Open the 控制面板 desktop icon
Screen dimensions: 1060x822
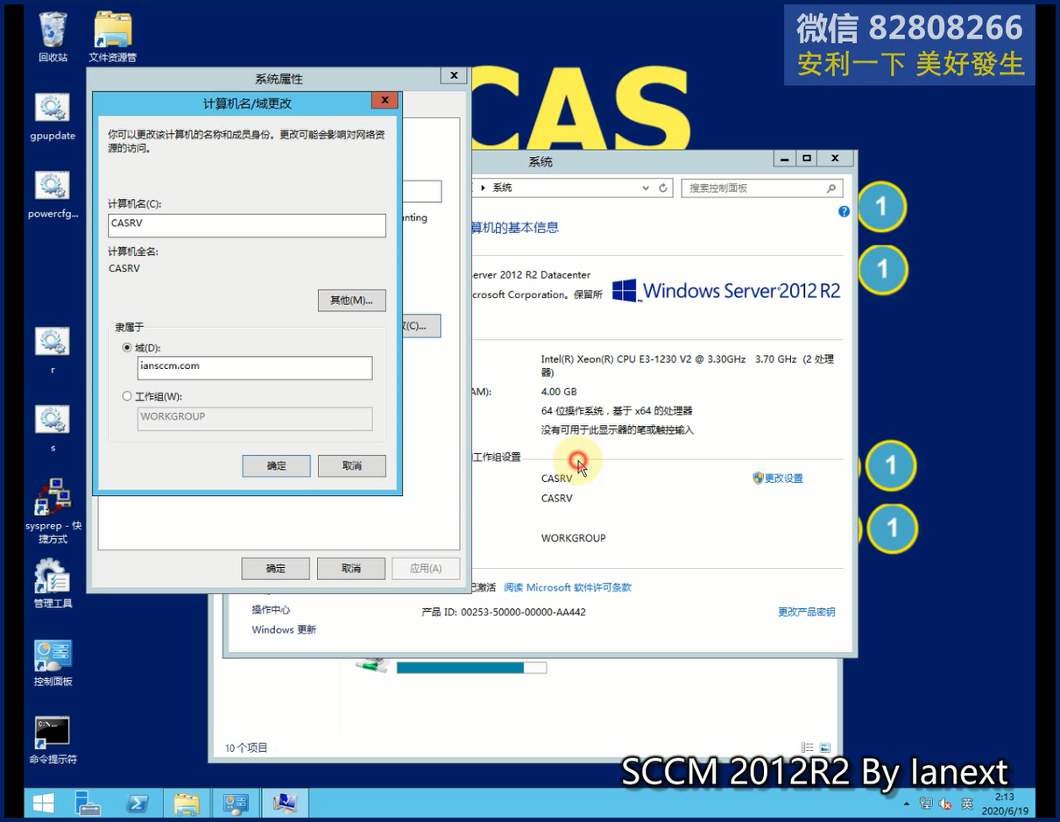pyautogui.click(x=53, y=663)
